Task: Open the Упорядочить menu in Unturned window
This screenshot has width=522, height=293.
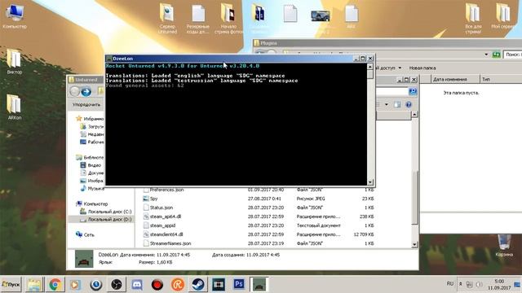Action: (x=86, y=105)
